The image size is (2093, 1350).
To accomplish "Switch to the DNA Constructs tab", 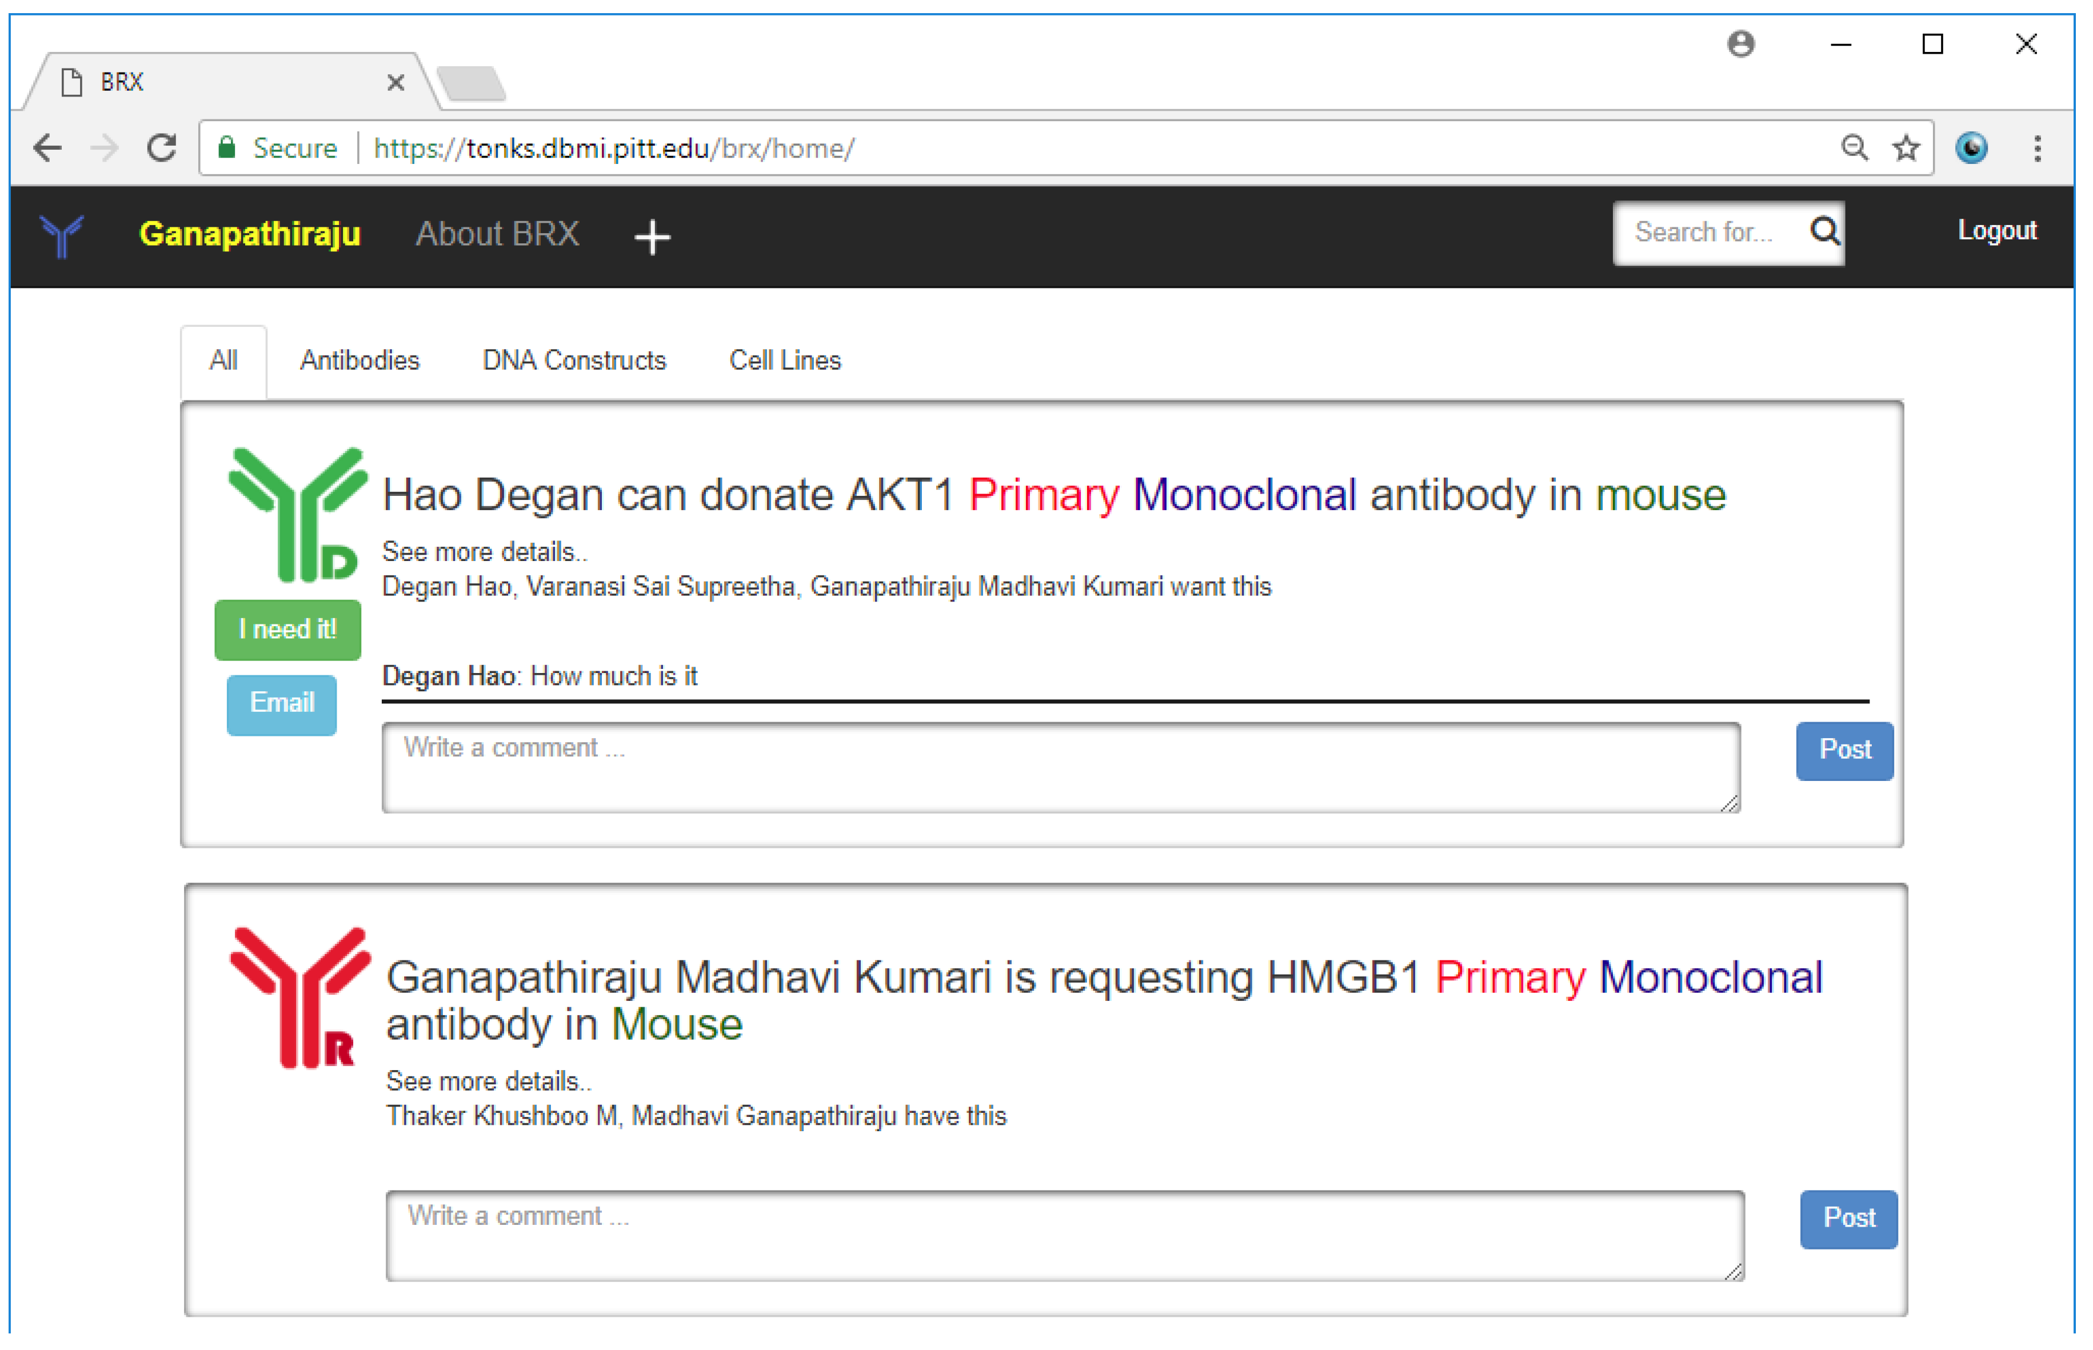I will (x=574, y=360).
